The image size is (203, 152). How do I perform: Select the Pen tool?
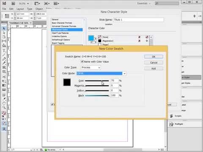point(4,59)
